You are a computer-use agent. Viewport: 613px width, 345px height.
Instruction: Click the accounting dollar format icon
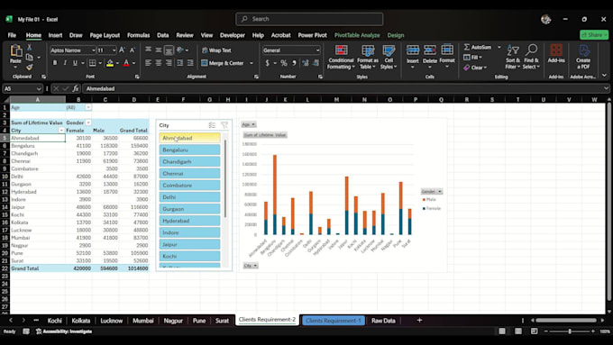[x=268, y=63]
